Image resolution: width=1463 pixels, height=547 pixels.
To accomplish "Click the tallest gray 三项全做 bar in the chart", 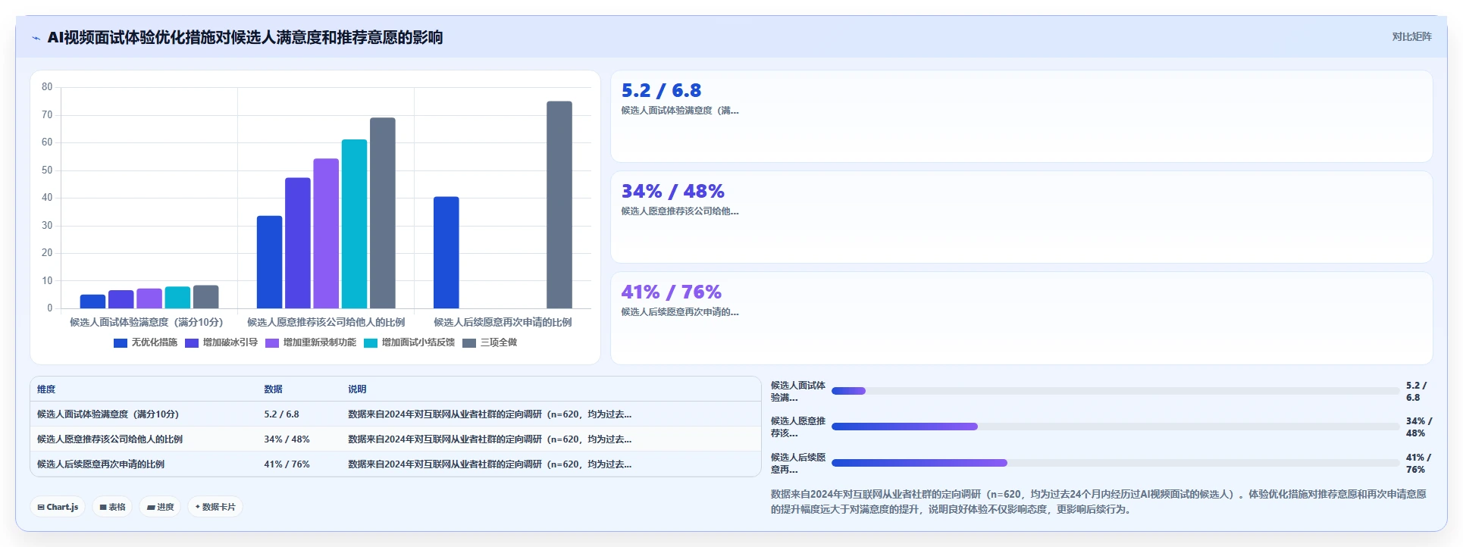I will coord(559,205).
